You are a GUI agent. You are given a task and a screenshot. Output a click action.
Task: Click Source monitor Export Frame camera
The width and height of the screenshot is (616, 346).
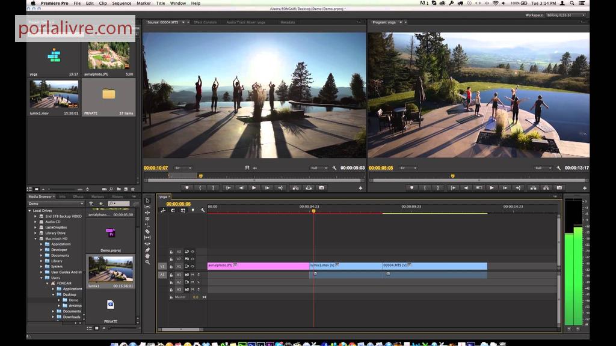(x=322, y=188)
